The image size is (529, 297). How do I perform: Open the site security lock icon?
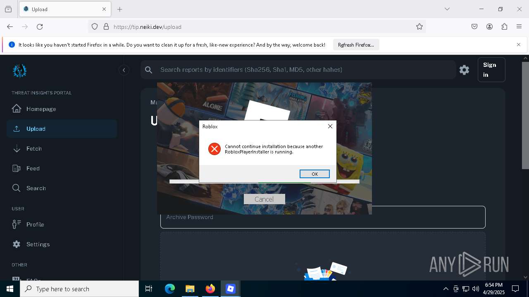point(106,26)
